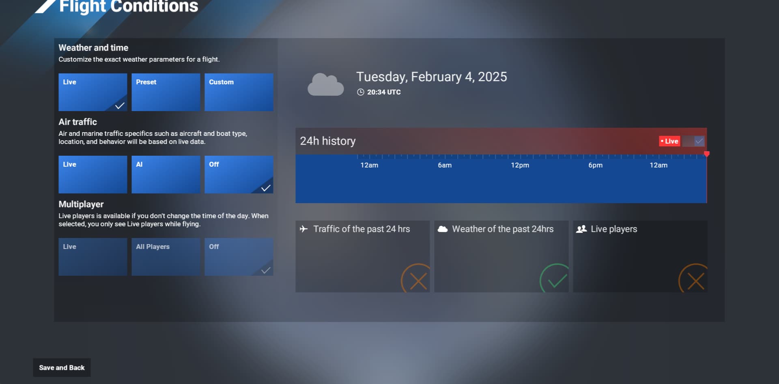Click the 20:34 UTC time text
This screenshot has width=779, height=384.
pos(384,92)
